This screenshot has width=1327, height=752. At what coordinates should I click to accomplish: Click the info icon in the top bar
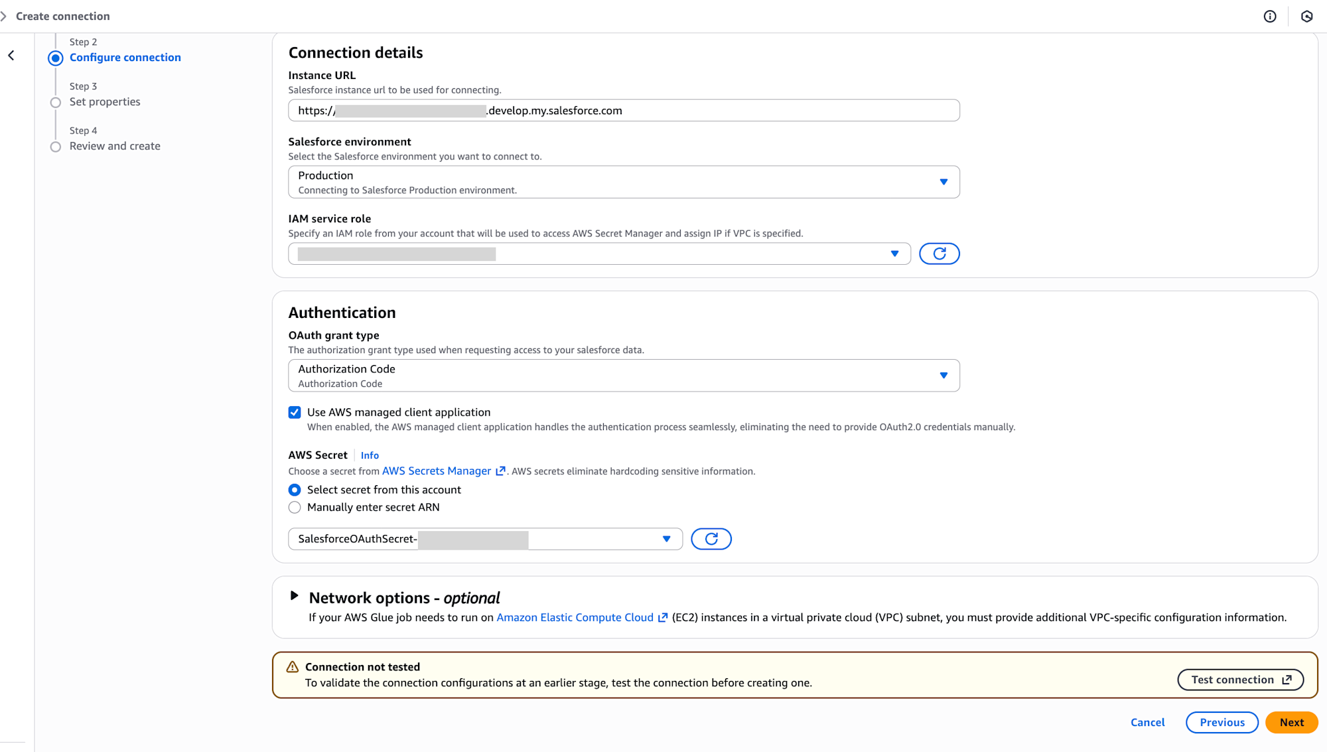pos(1269,16)
